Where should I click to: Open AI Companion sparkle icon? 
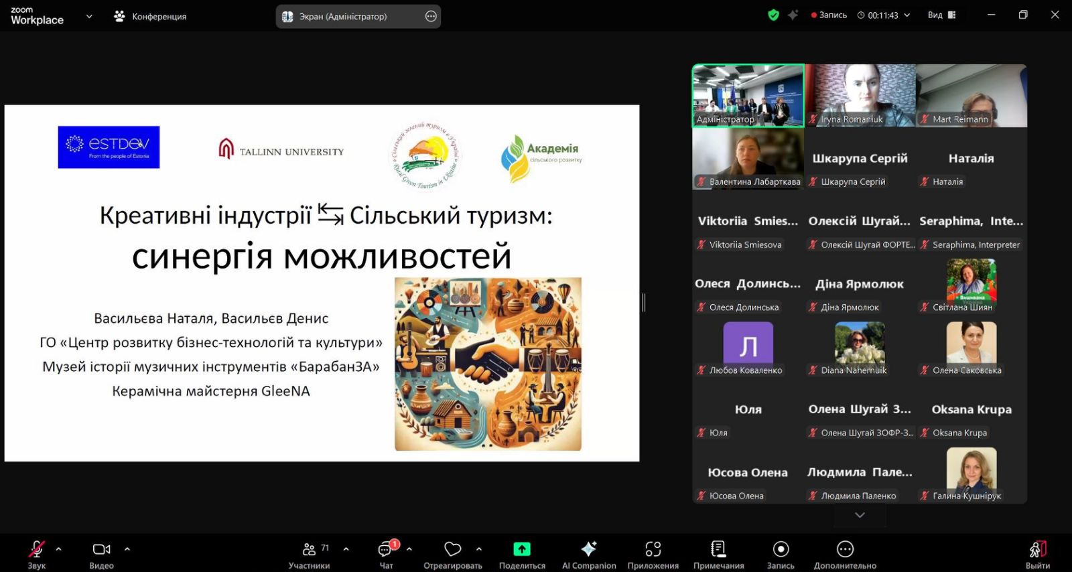pyautogui.click(x=588, y=549)
